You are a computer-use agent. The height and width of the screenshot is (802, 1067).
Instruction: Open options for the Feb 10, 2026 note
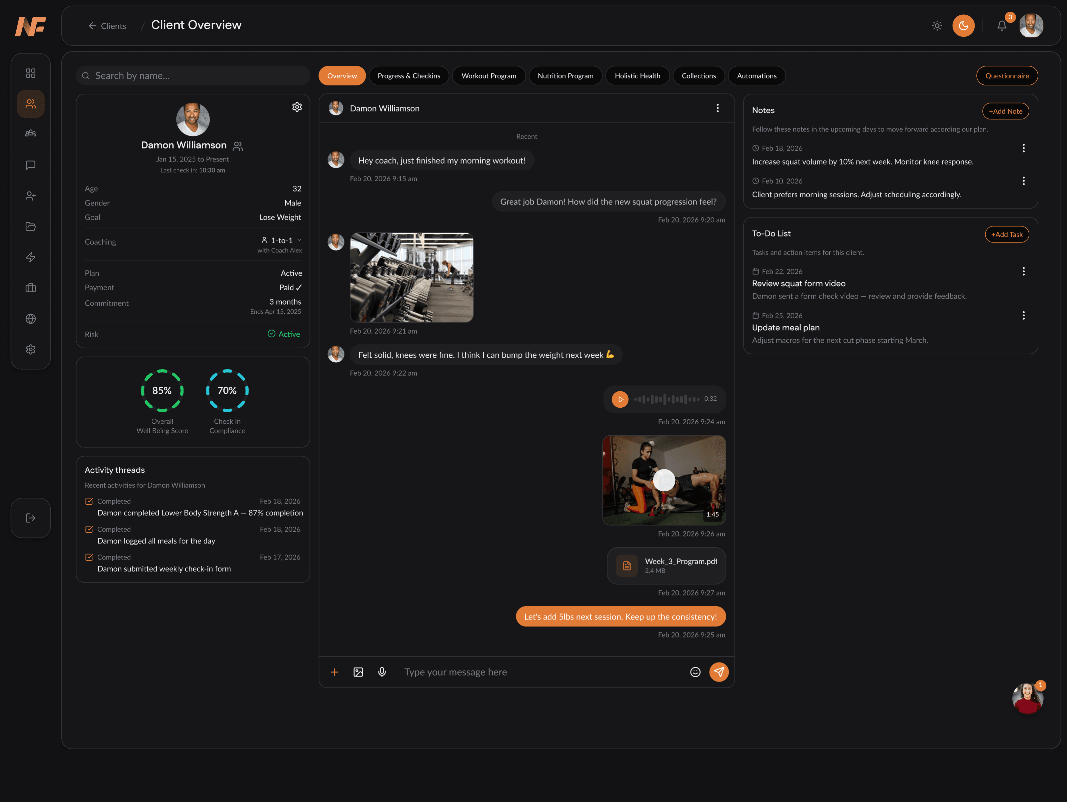coord(1023,181)
